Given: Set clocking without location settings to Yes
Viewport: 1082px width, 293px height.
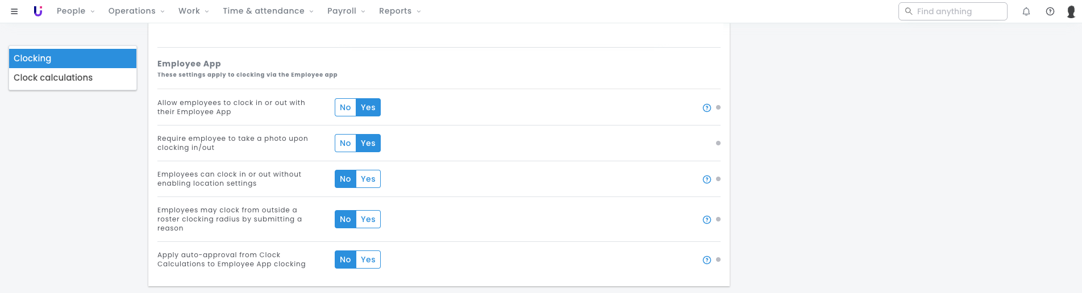Looking at the screenshot, I should 368,179.
